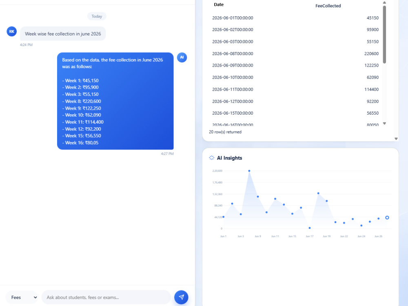Click the chart data point on the zero line
Screen dimensions: 408x306
point(309,228)
